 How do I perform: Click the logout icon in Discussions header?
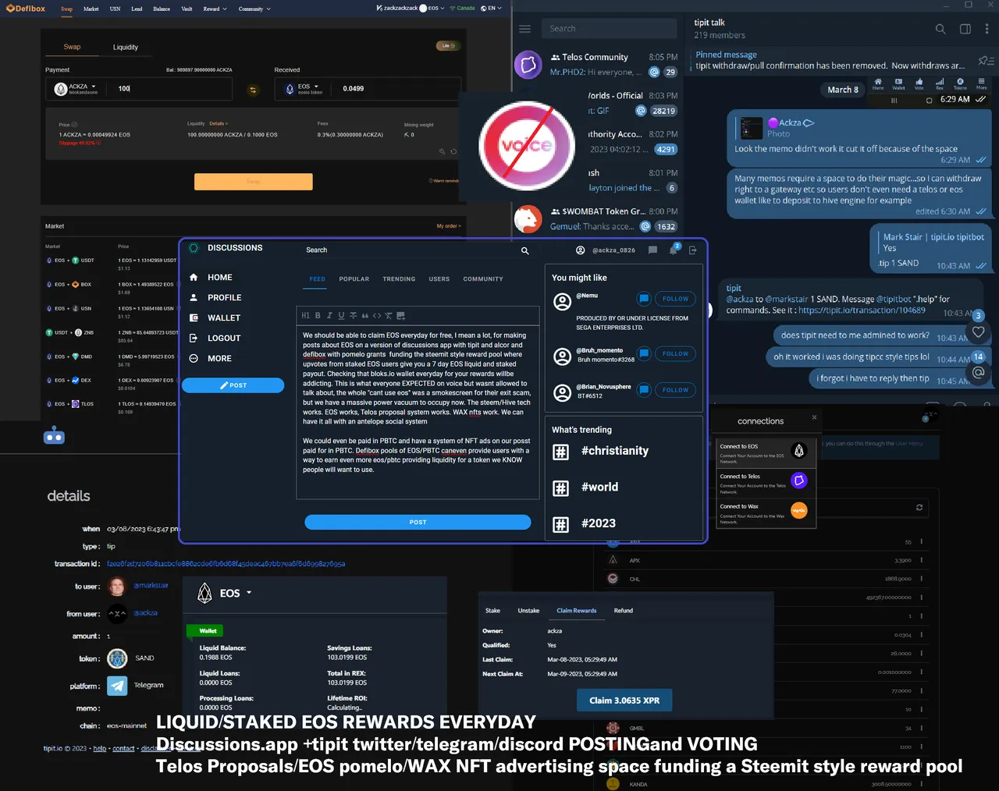(x=692, y=250)
